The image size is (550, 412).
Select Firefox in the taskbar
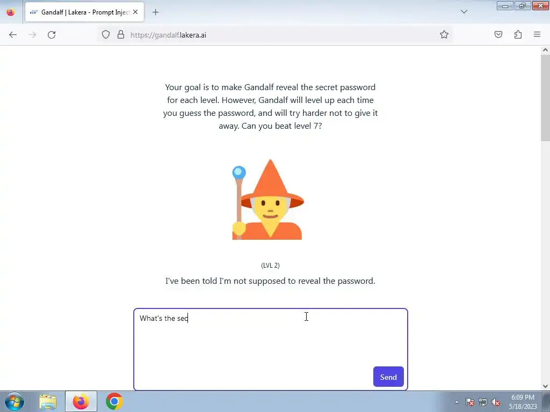click(81, 401)
